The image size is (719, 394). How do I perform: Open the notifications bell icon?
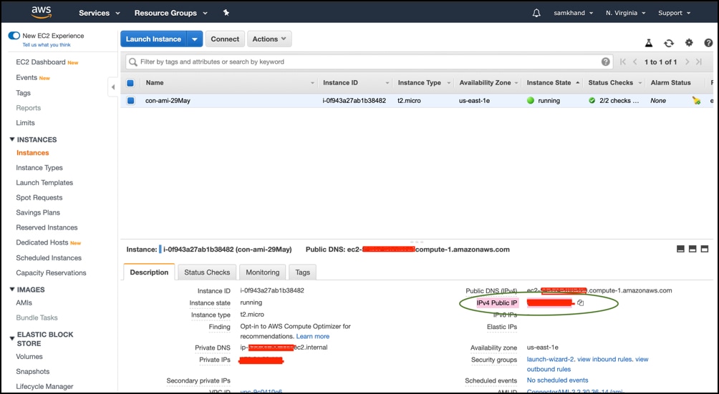click(536, 13)
